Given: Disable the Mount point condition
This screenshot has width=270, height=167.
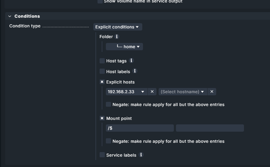Looking at the screenshot, I should coord(102,118).
